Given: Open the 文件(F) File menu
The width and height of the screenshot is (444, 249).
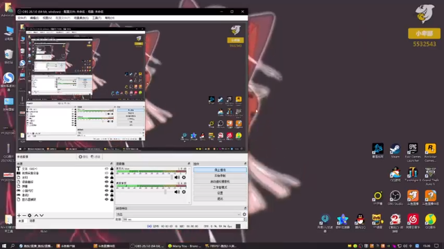Looking at the screenshot, I should click(x=22, y=18).
